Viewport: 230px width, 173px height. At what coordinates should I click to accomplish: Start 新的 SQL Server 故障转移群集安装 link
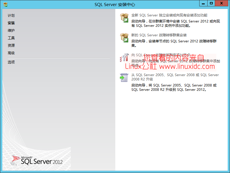(159, 35)
